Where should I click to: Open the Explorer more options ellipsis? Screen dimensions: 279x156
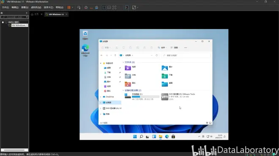(x=186, y=48)
